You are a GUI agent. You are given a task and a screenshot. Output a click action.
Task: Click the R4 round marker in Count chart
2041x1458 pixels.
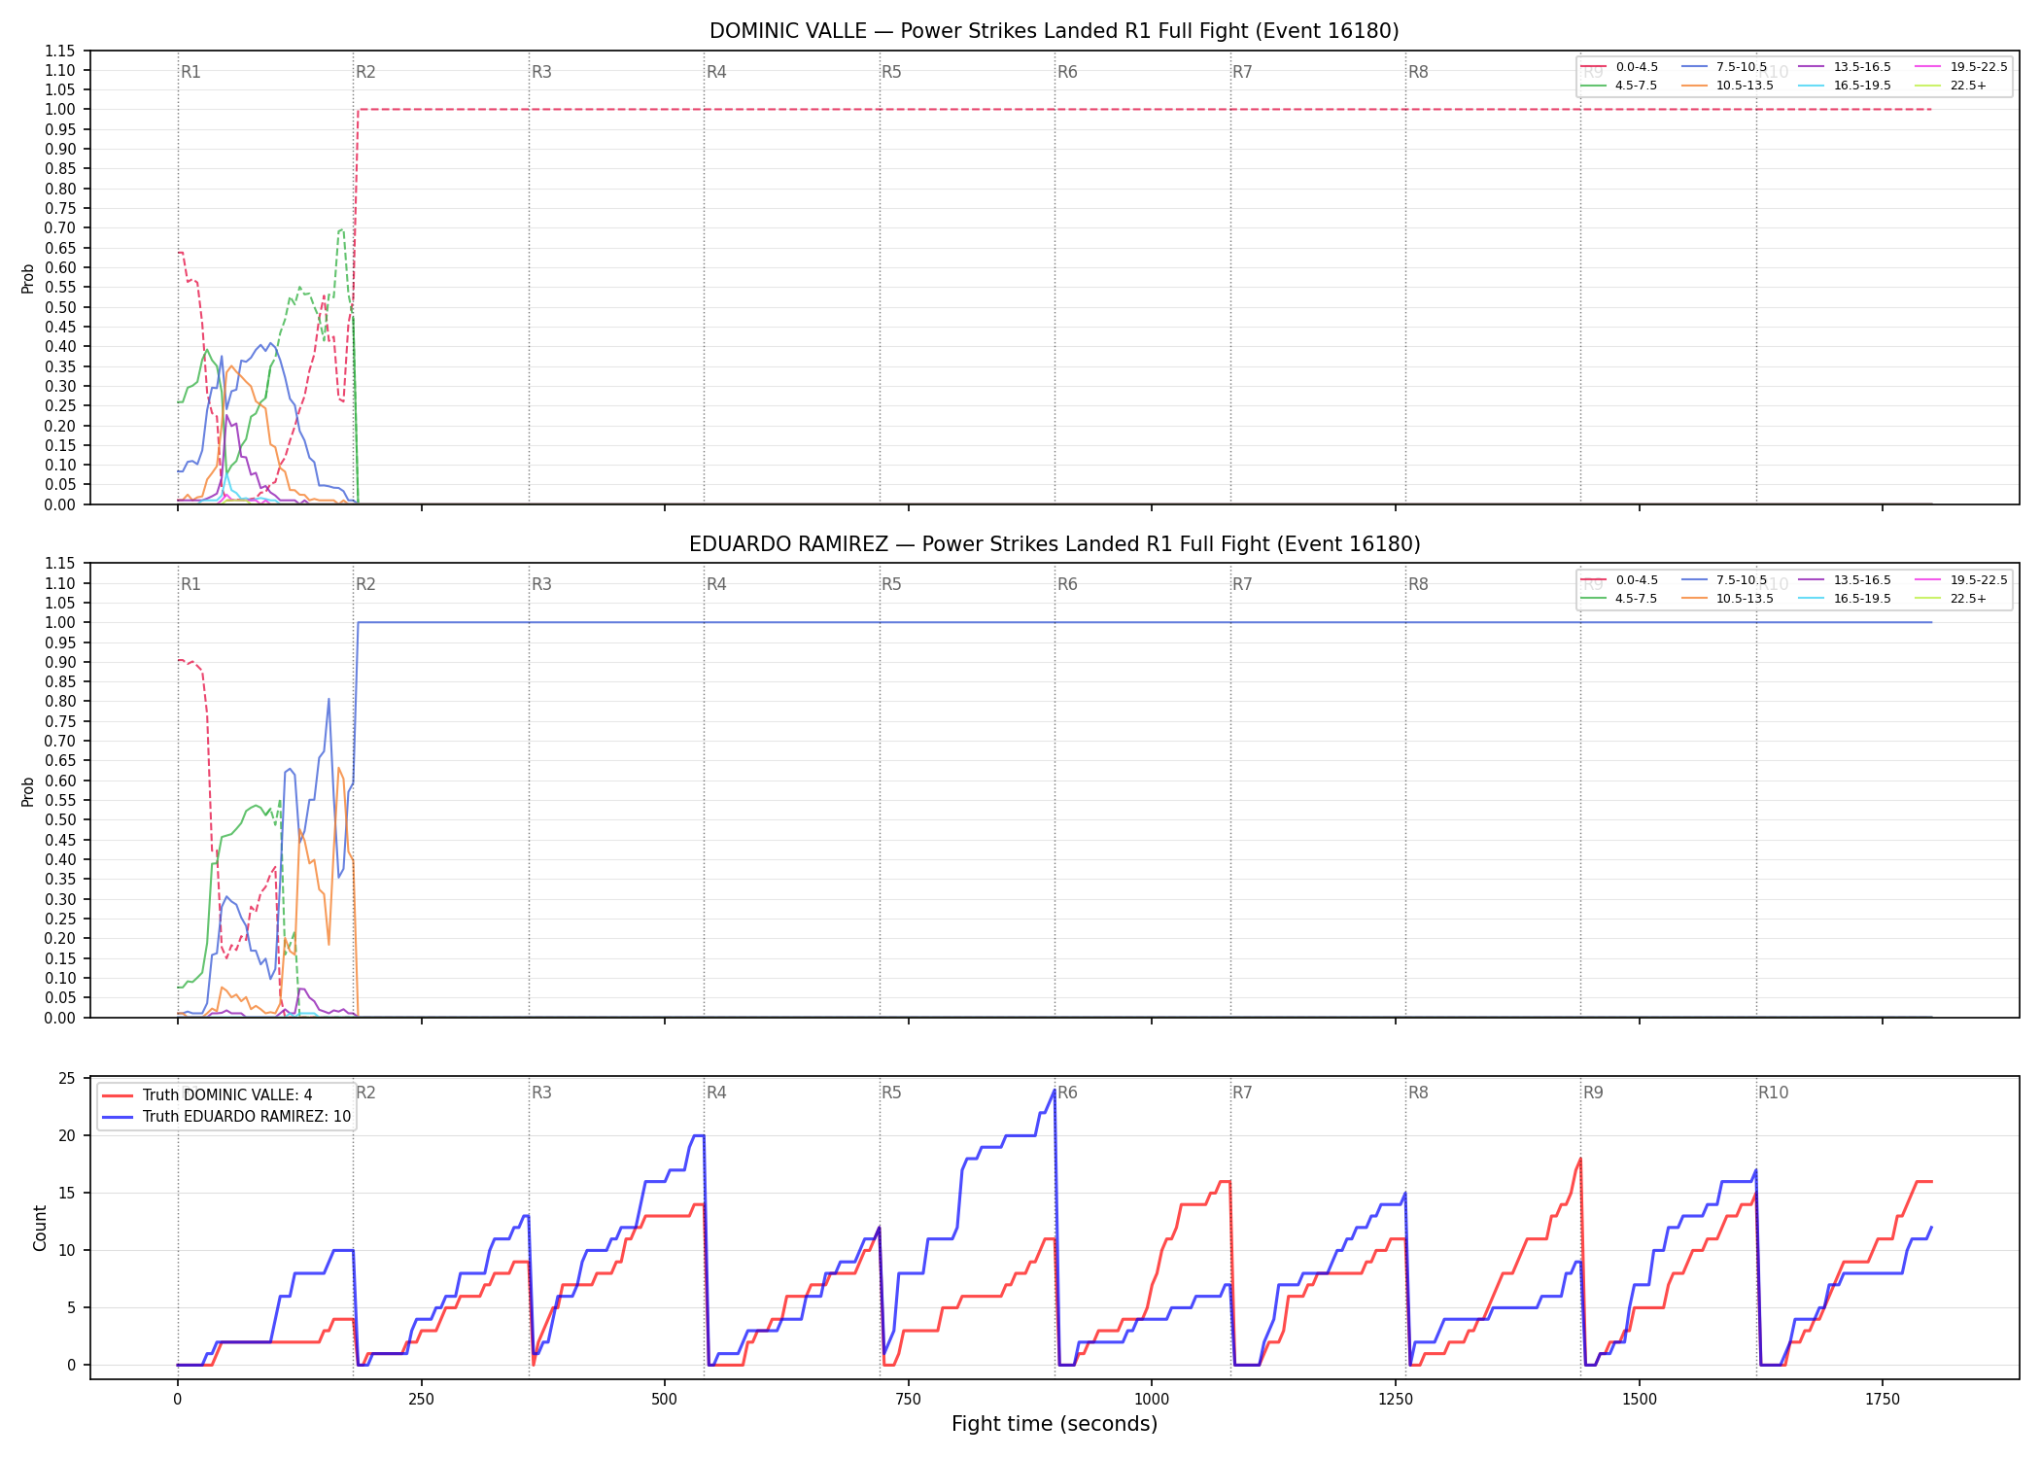[x=716, y=1093]
